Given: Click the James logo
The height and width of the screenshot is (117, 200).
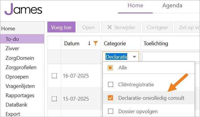Looking at the screenshot, I should [23, 9].
